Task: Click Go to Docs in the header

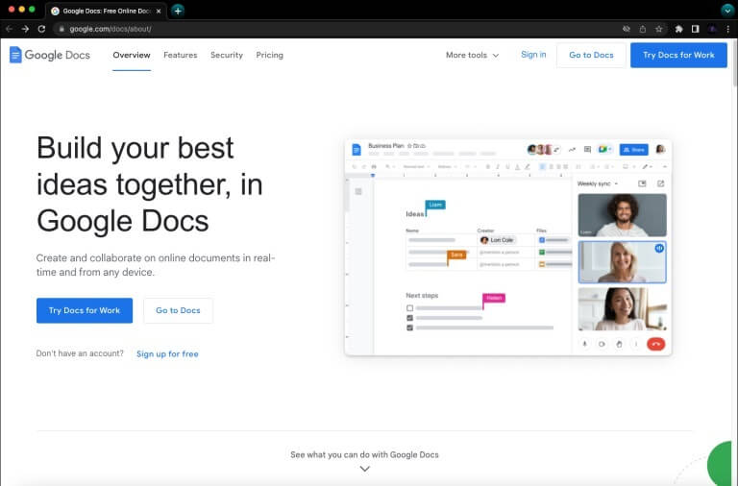Action: click(x=591, y=55)
